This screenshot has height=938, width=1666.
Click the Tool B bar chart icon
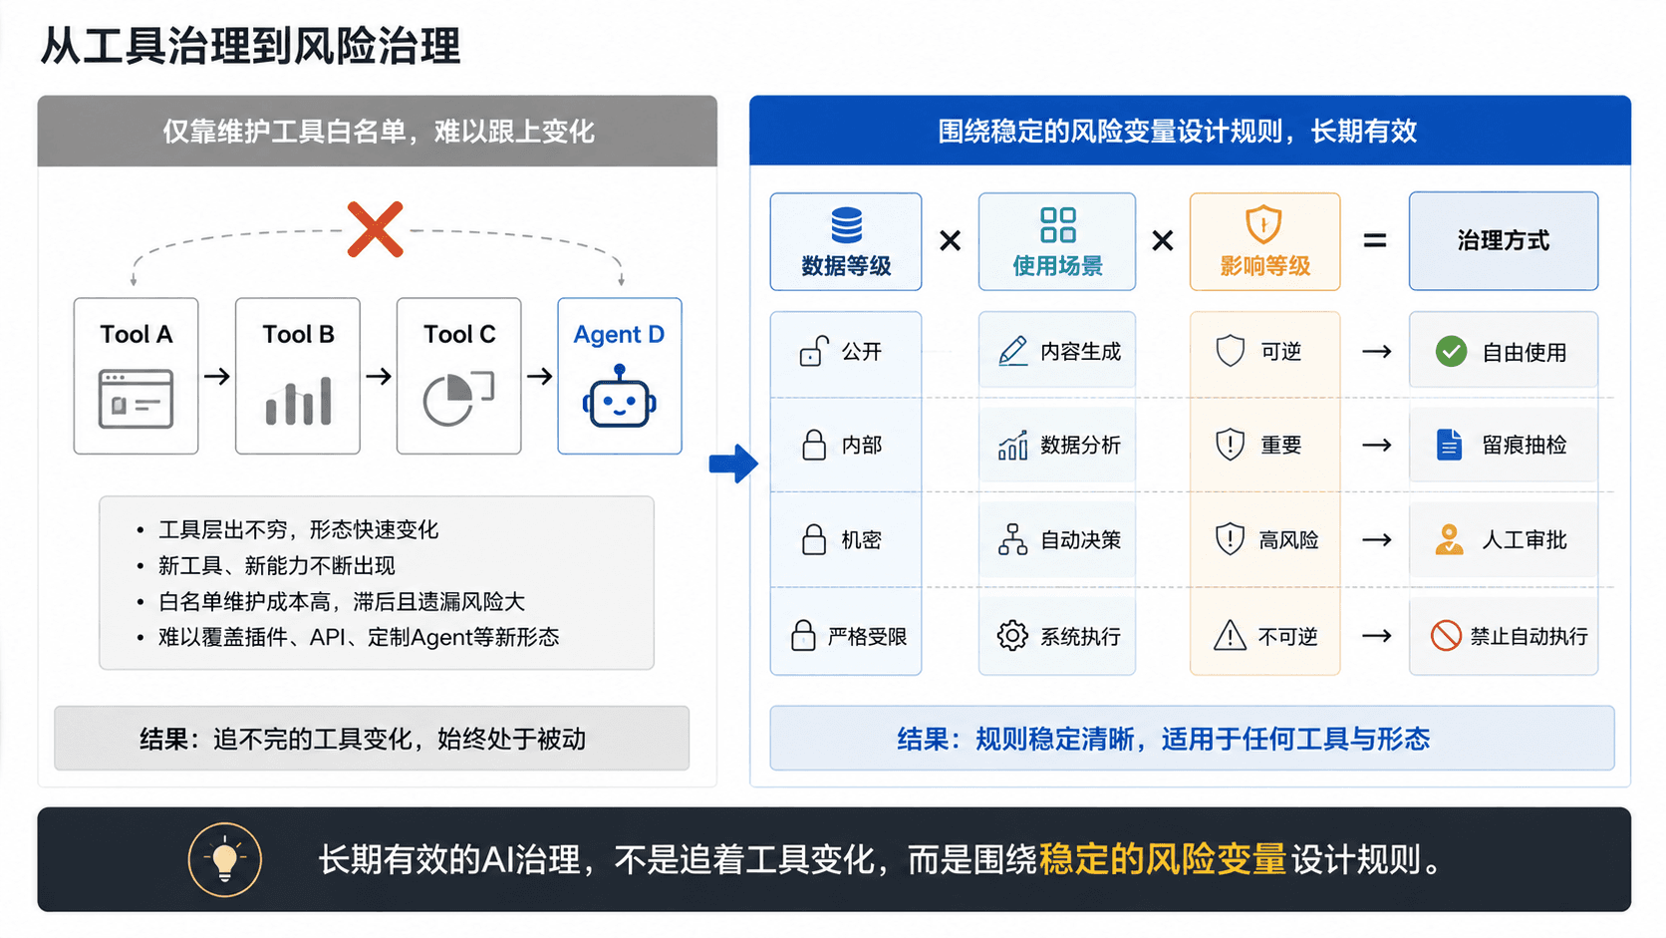298,401
